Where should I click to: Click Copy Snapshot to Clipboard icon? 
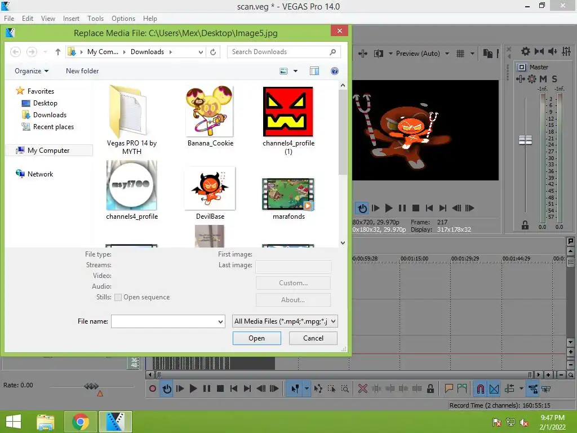point(487,54)
